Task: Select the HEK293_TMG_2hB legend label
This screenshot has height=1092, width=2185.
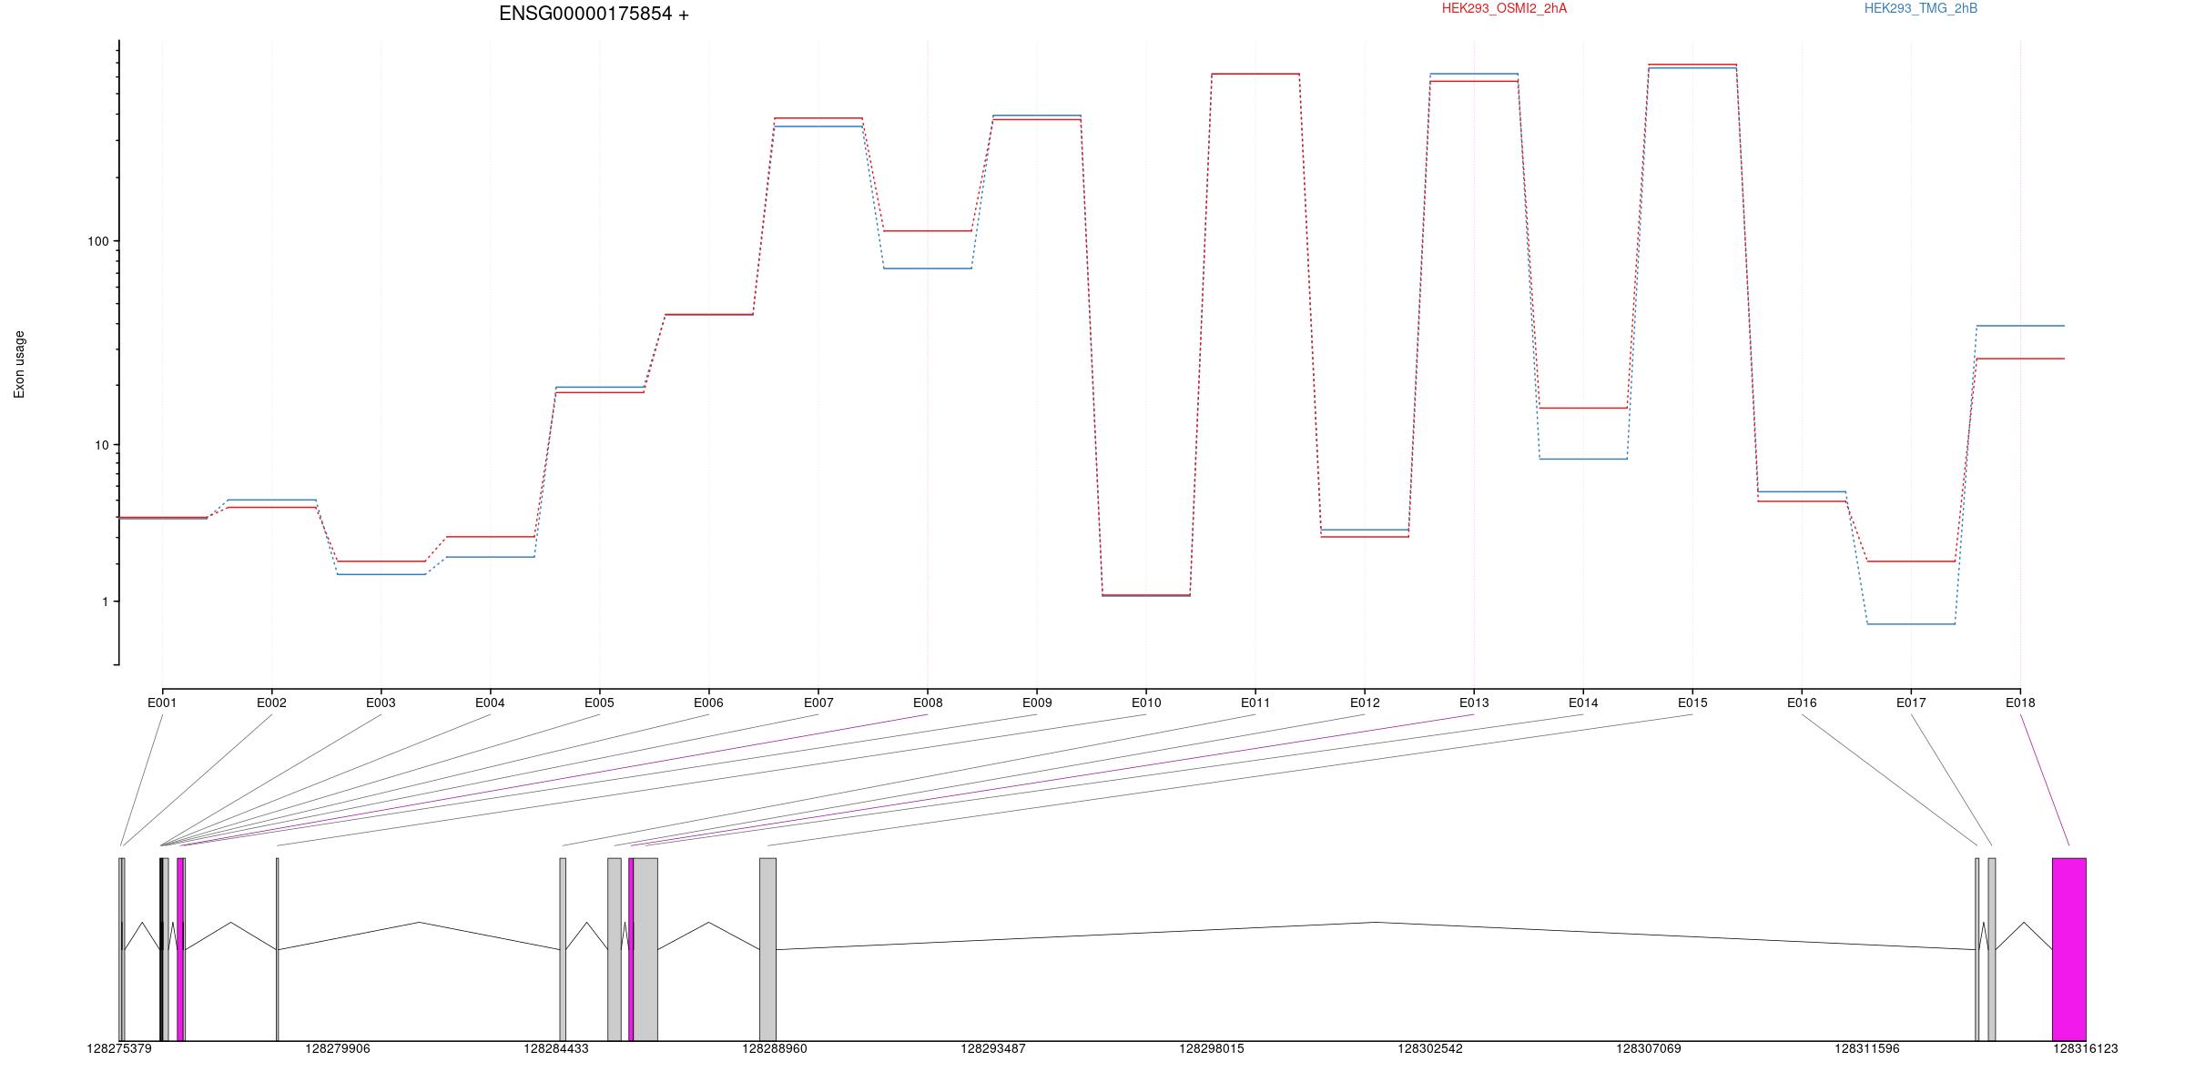Action: pos(1921,8)
